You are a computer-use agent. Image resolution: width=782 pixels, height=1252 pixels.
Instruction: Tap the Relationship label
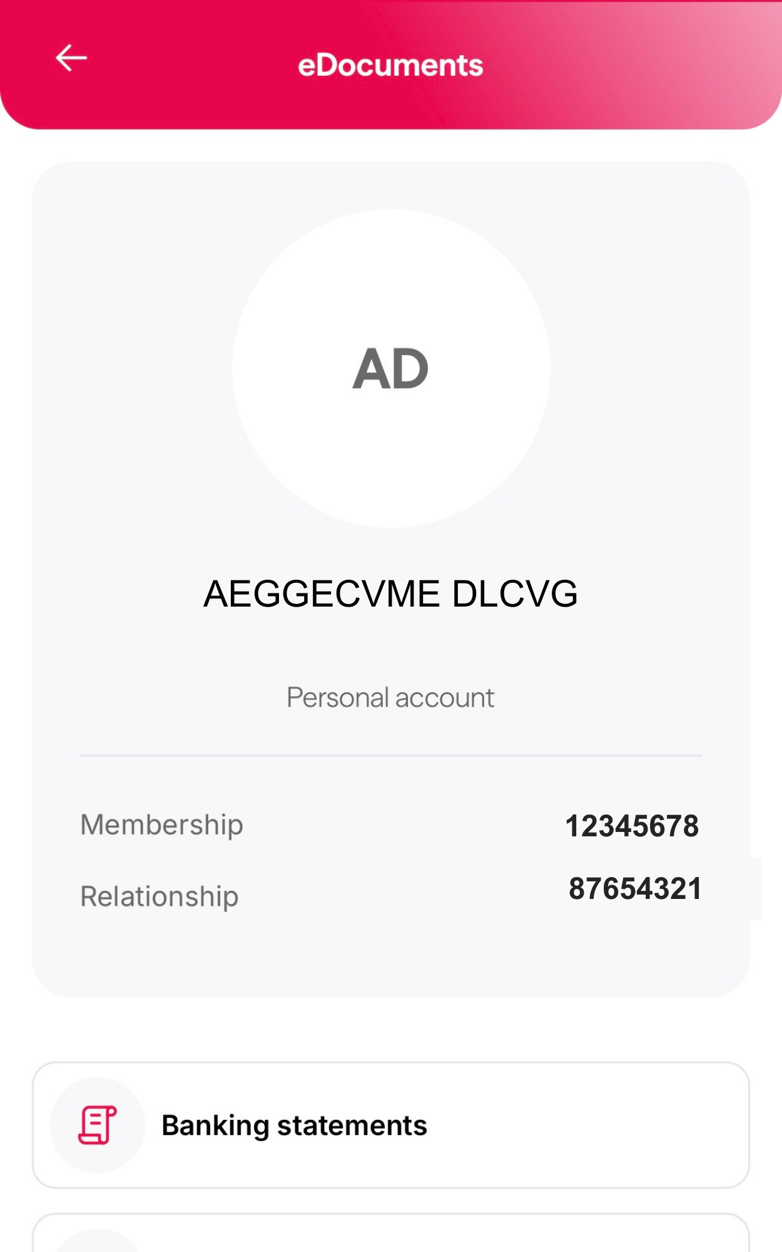click(x=160, y=896)
